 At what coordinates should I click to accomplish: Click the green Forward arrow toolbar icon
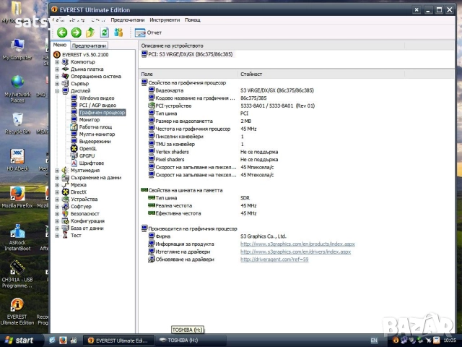pos(77,33)
